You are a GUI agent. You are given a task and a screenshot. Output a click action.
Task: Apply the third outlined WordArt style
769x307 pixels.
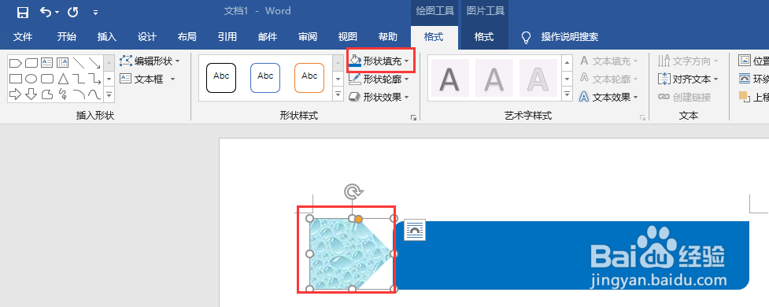(538, 78)
